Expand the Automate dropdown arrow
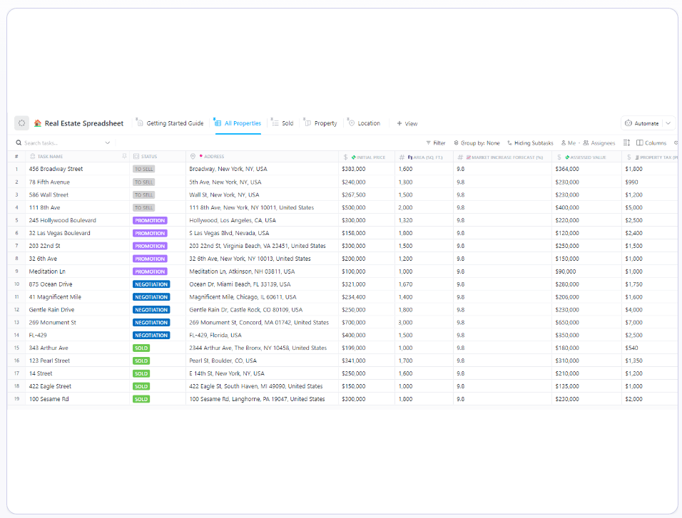This screenshot has width=682, height=518. coord(668,123)
